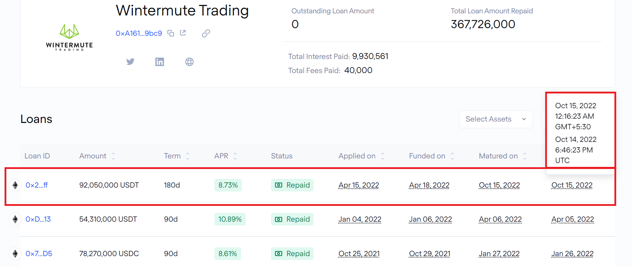Open Wintermute's Twitter profile
Screen dimensions: 632x267
[x=130, y=62]
